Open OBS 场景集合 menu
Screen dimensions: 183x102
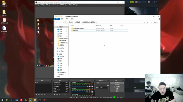(x=63, y=5)
